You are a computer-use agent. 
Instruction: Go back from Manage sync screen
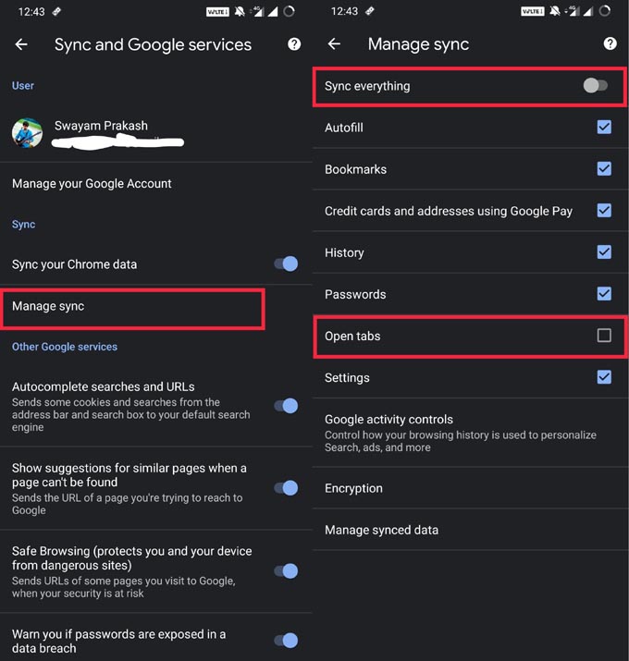[334, 43]
